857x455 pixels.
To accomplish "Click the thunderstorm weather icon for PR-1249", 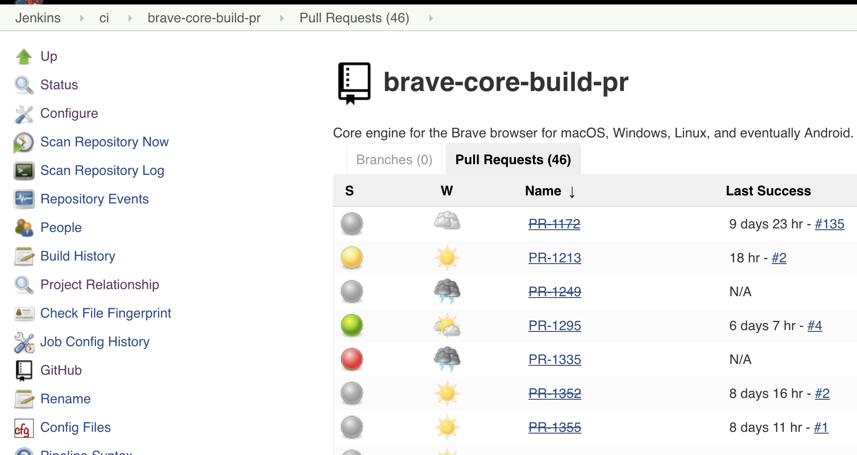I will (x=447, y=291).
